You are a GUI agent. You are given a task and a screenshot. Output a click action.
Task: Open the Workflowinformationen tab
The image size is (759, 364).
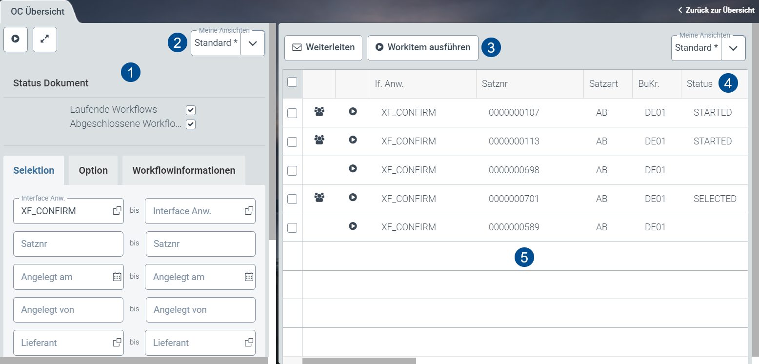(x=184, y=170)
